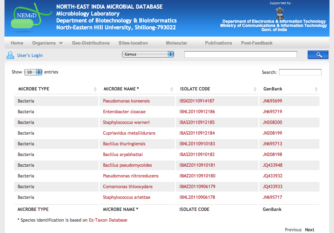
Task: Open GenBank record JN695699
Action: (272, 101)
